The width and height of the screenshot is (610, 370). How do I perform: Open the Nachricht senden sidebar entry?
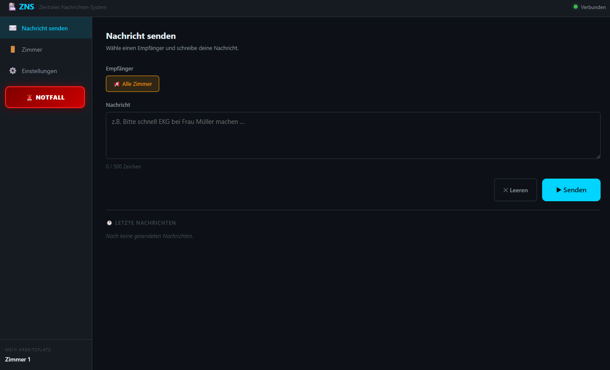pyautogui.click(x=45, y=28)
